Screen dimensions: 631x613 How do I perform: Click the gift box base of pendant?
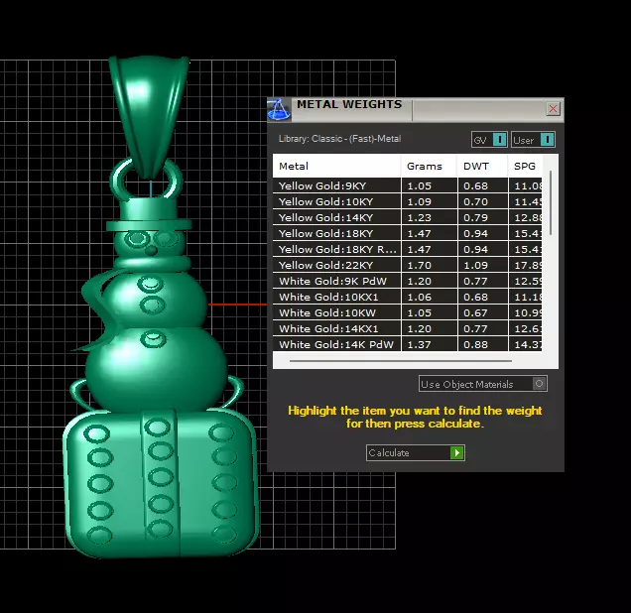(x=160, y=483)
